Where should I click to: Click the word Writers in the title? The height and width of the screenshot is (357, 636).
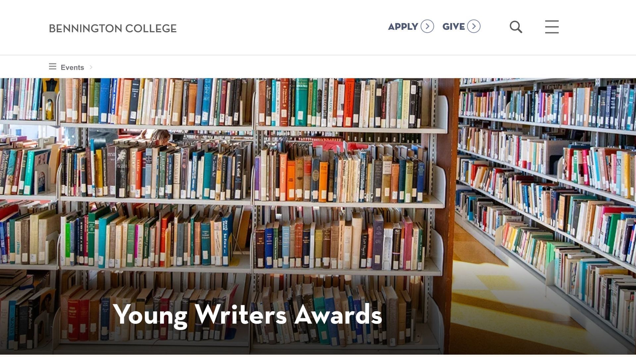(240, 314)
